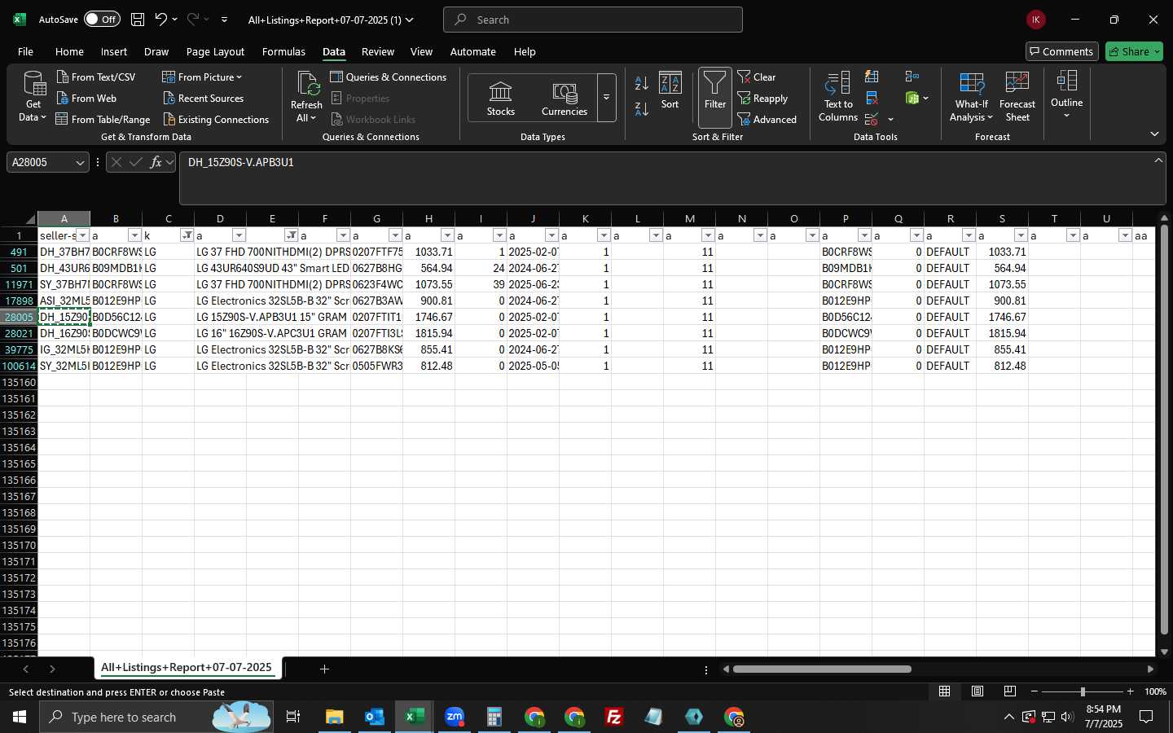Open Existing Connections
The image size is (1173, 733).
point(216,119)
